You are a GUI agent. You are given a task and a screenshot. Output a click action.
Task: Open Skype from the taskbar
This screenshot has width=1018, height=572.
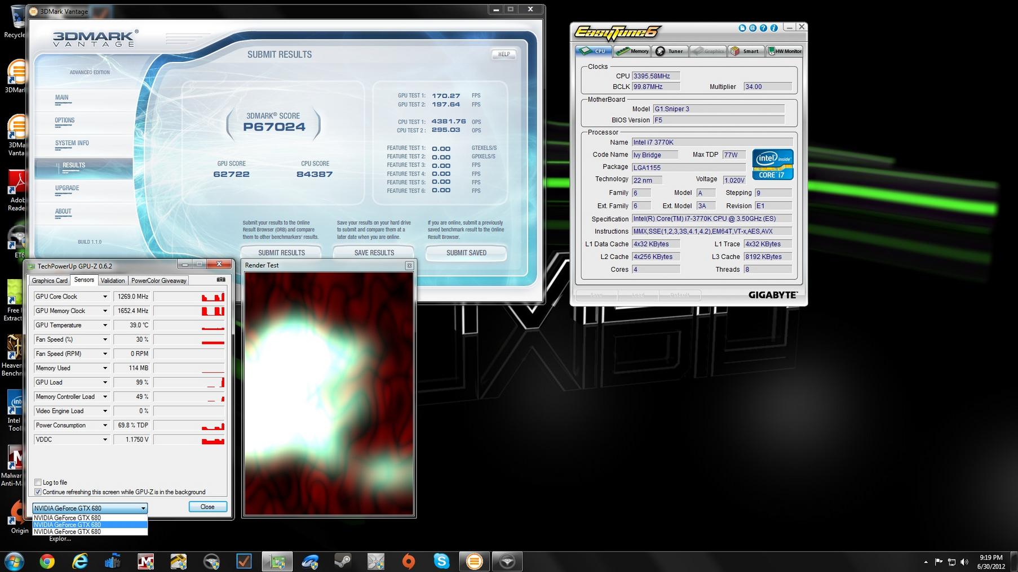441,561
